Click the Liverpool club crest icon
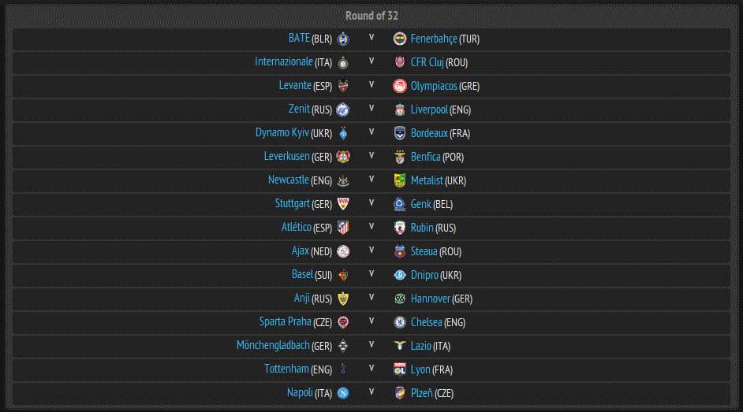The height and width of the screenshot is (412, 743). [x=400, y=109]
